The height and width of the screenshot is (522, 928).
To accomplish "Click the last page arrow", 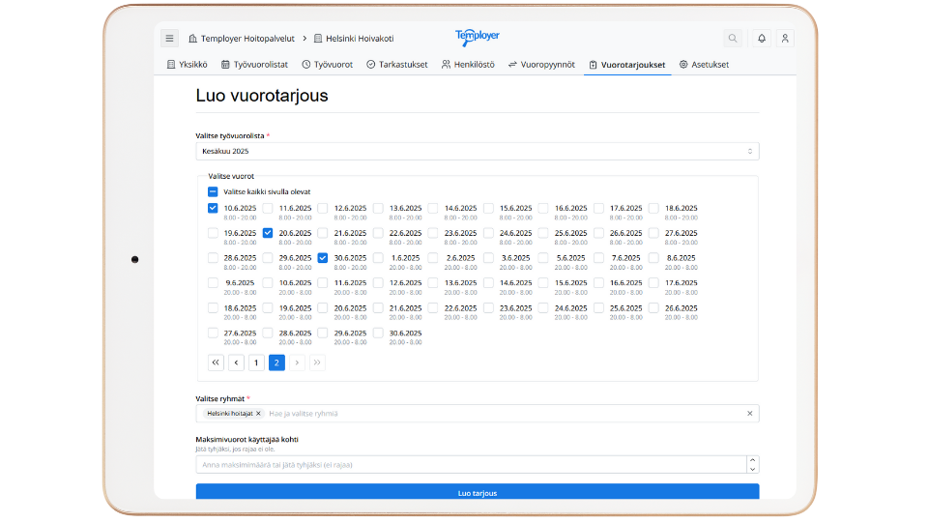I will (x=317, y=362).
